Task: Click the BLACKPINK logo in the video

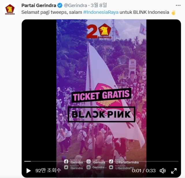Action: click(101, 114)
